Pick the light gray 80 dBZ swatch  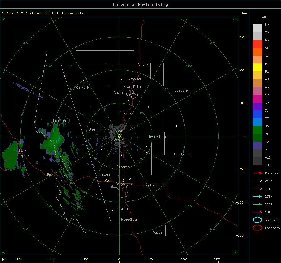(257, 28)
